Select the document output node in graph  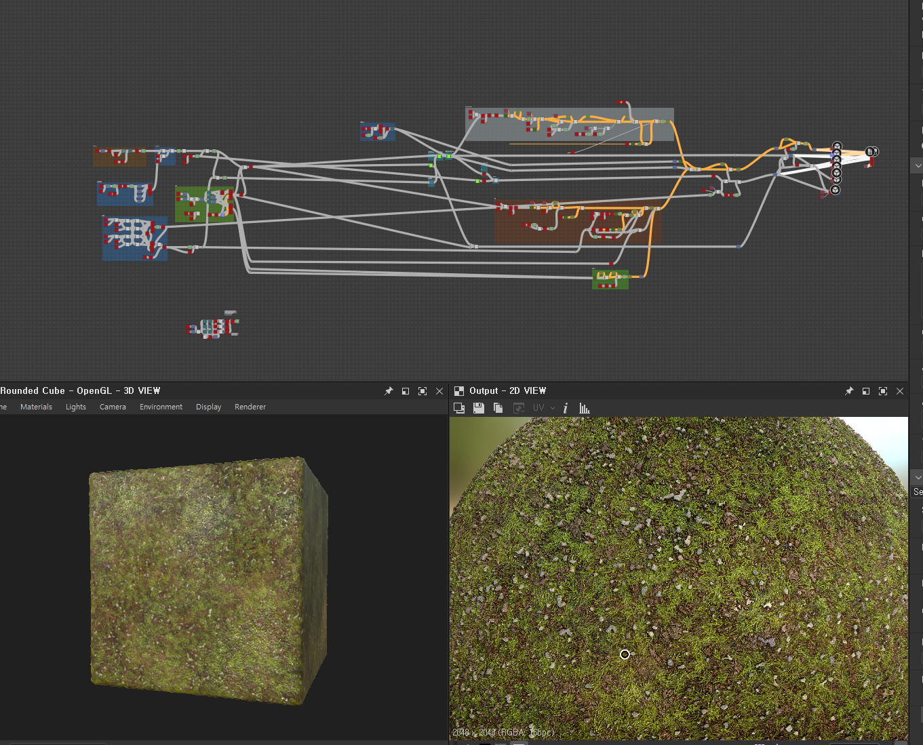[x=871, y=152]
